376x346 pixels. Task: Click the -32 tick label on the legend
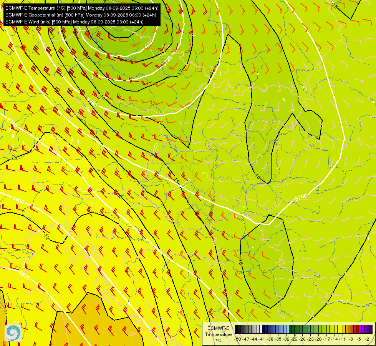pyautogui.click(x=286, y=339)
